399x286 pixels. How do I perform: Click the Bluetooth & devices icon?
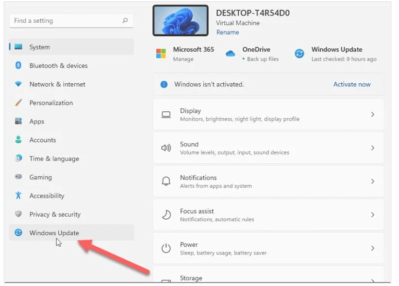coord(18,66)
